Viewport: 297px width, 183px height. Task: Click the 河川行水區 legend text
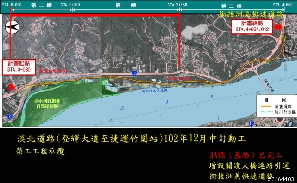[285, 112]
